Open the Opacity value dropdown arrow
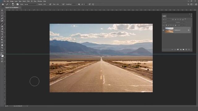Viewport: 198px width, 111px height. pos(47,4)
